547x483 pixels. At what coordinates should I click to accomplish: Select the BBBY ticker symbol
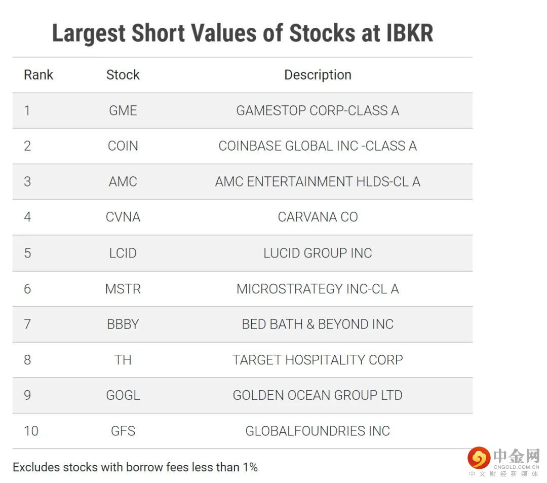(123, 324)
